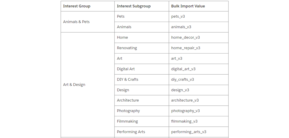Click the Architecture subgroup cell

click(128, 100)
